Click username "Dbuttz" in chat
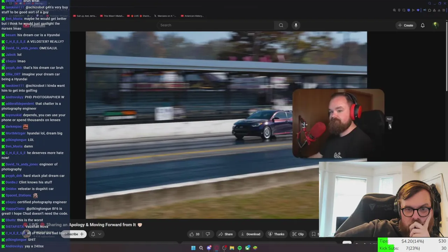 click(x=10, y=220)
